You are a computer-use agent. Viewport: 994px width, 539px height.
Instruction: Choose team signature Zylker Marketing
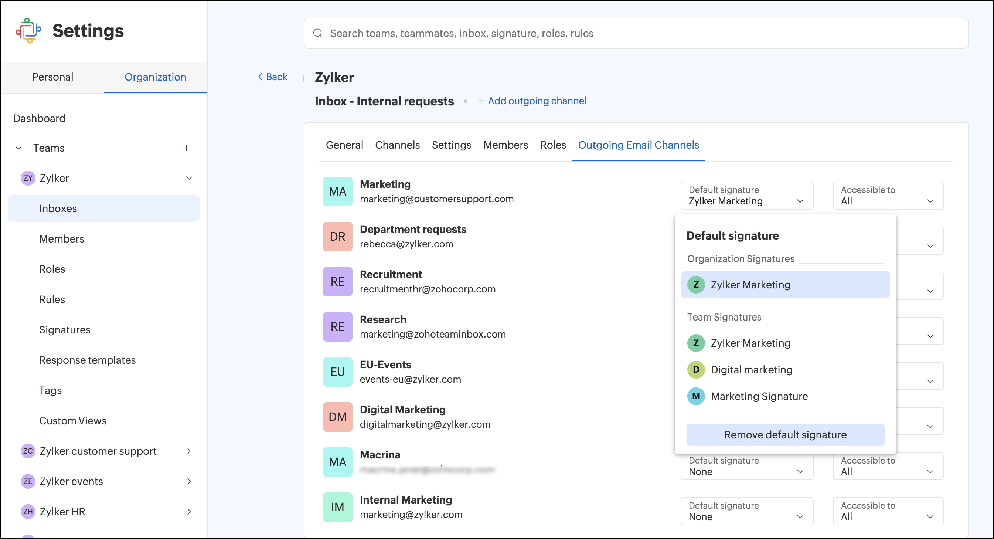[x=785, y=343]
